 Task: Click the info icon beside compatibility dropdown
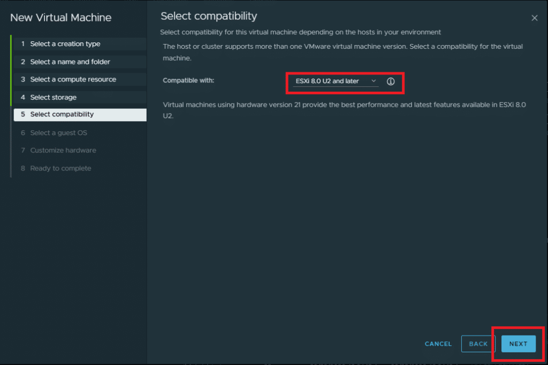tap(391, 81)
